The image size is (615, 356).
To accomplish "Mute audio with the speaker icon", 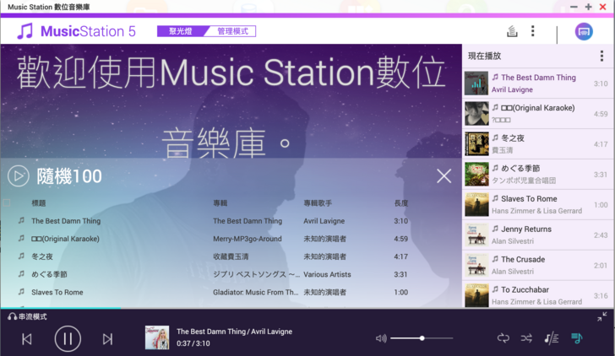I will pos(381,338).
